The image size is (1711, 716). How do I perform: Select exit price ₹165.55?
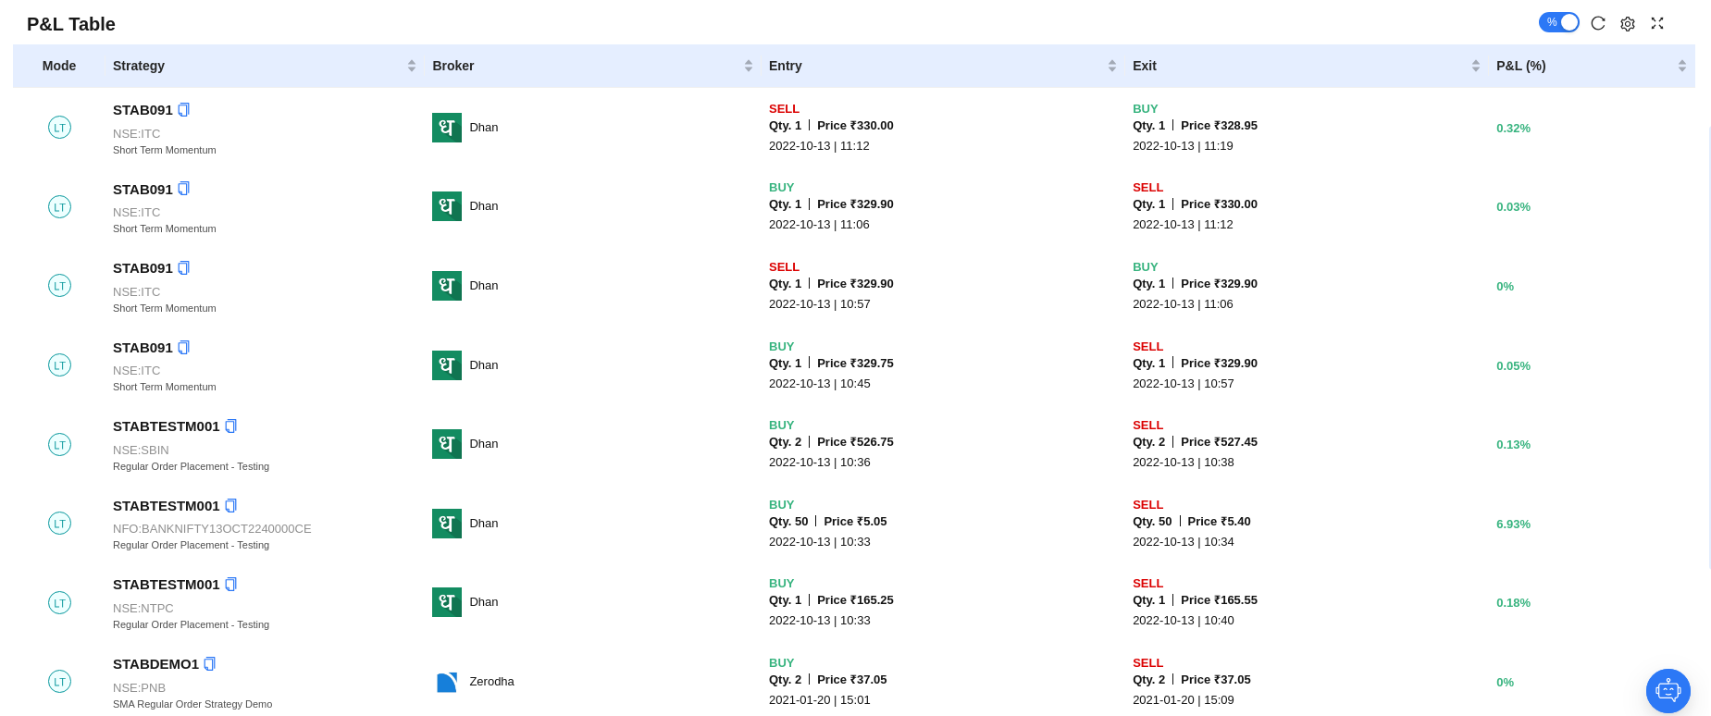(1219, 600)
